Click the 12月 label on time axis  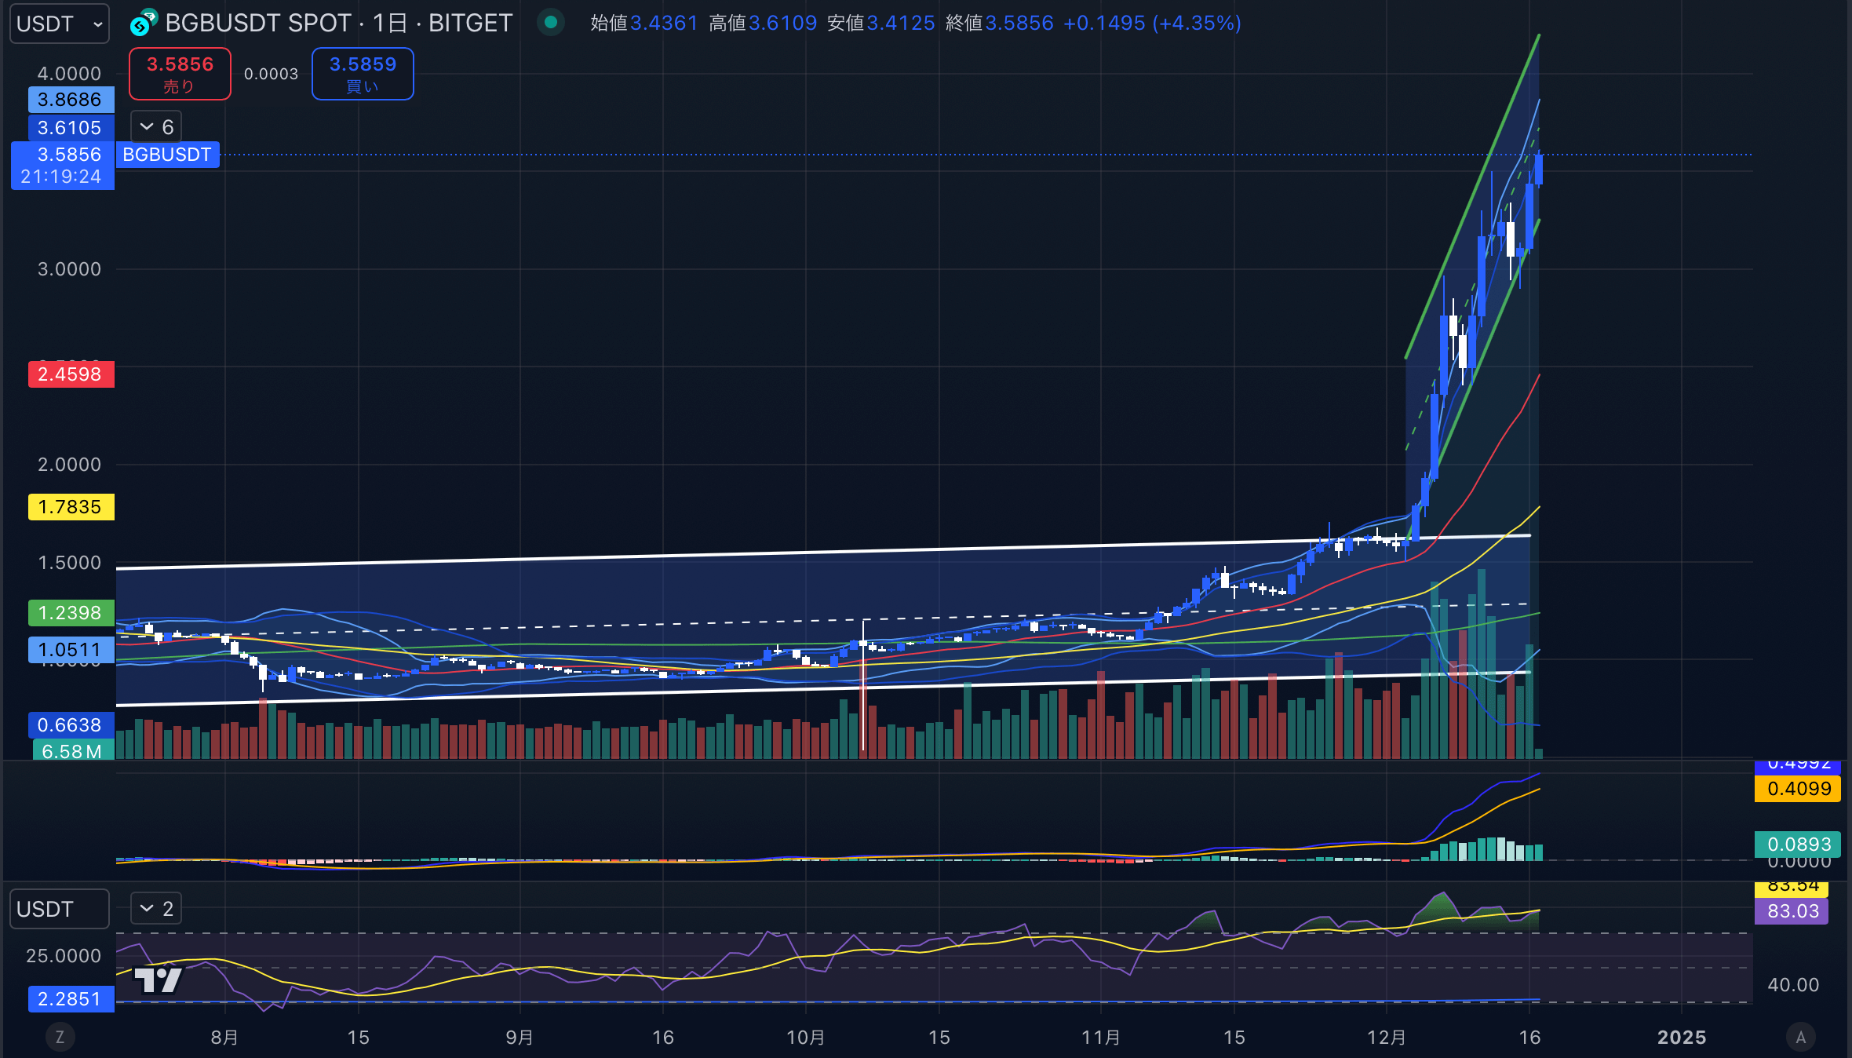(x=1387, y=1037)
